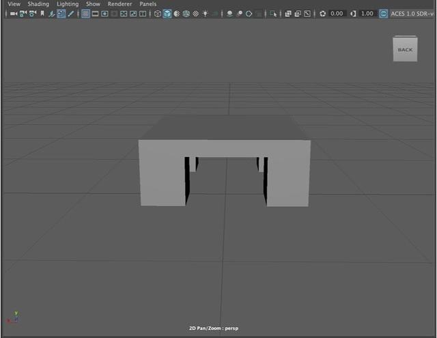The image size is (437, 338).
Task: Open the Renderer menu
Action: click(x=120, y=4)
